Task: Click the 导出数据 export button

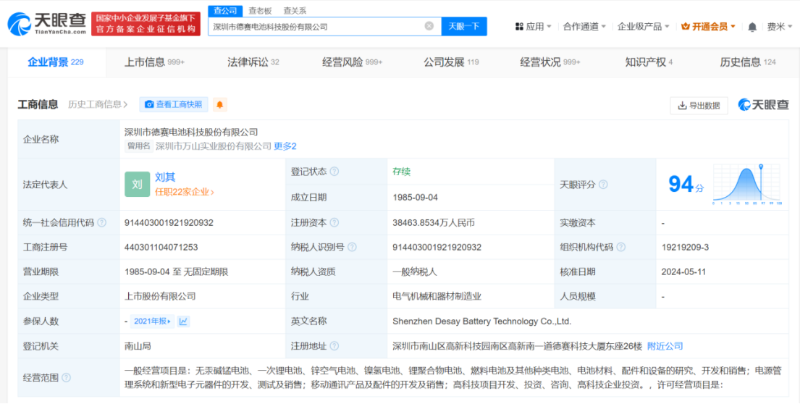Action: click(x=699, y=105)
